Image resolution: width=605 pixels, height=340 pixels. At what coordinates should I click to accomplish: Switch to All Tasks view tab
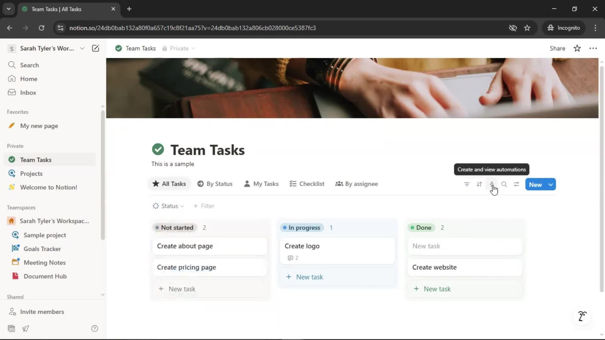tap(169, 184)
